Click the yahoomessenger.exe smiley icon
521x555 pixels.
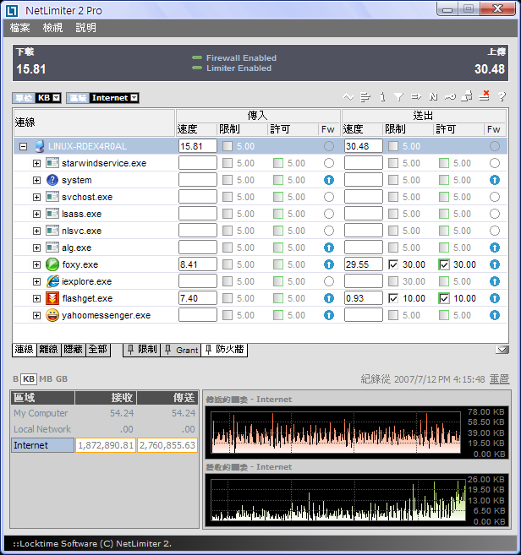pyautogui.click(x=52, y=315)
